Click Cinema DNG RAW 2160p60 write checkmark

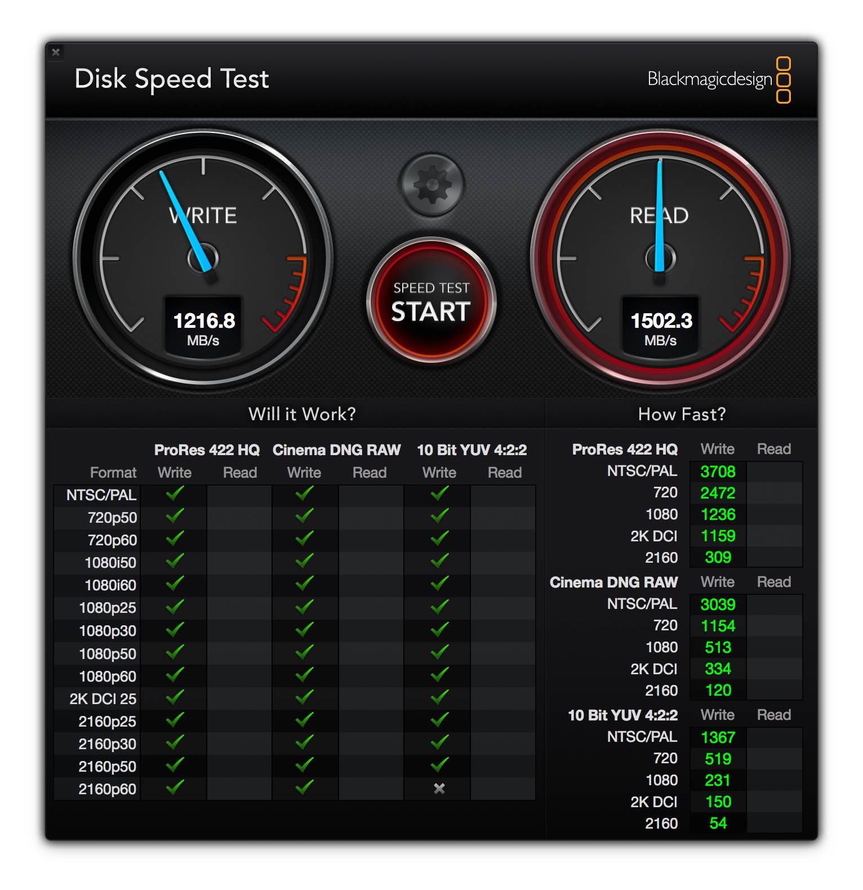click(x=305, y=787)
